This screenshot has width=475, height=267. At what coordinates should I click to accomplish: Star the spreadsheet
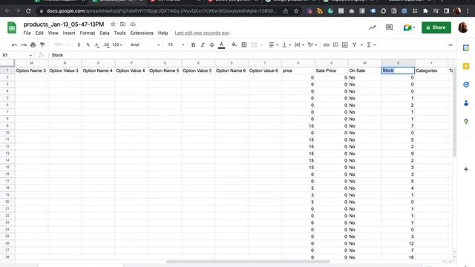113,24
